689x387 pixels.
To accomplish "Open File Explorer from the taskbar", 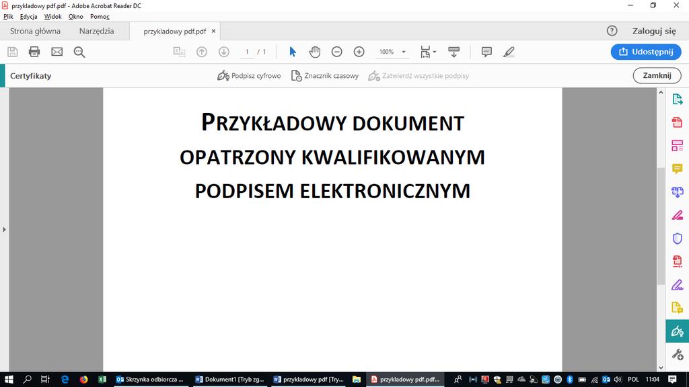I will coord(357,379).
